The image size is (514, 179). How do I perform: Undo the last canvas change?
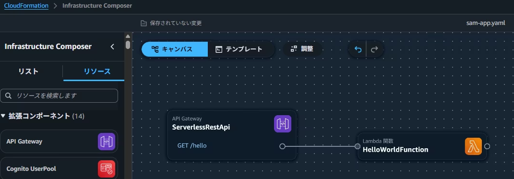tap(358, 49)
